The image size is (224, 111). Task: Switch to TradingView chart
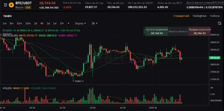(199, 16)
